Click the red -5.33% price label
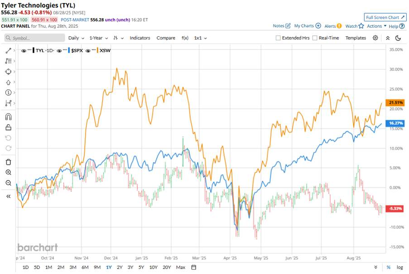 395,208
